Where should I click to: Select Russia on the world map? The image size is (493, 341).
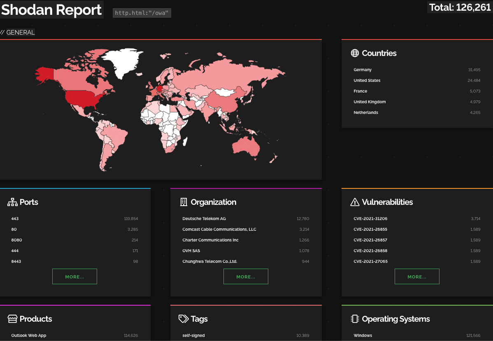[226, 75]
